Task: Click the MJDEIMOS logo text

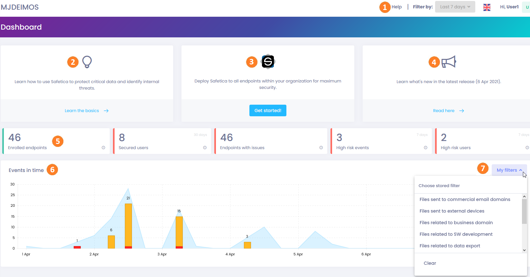Action: [x=20, y=7]
